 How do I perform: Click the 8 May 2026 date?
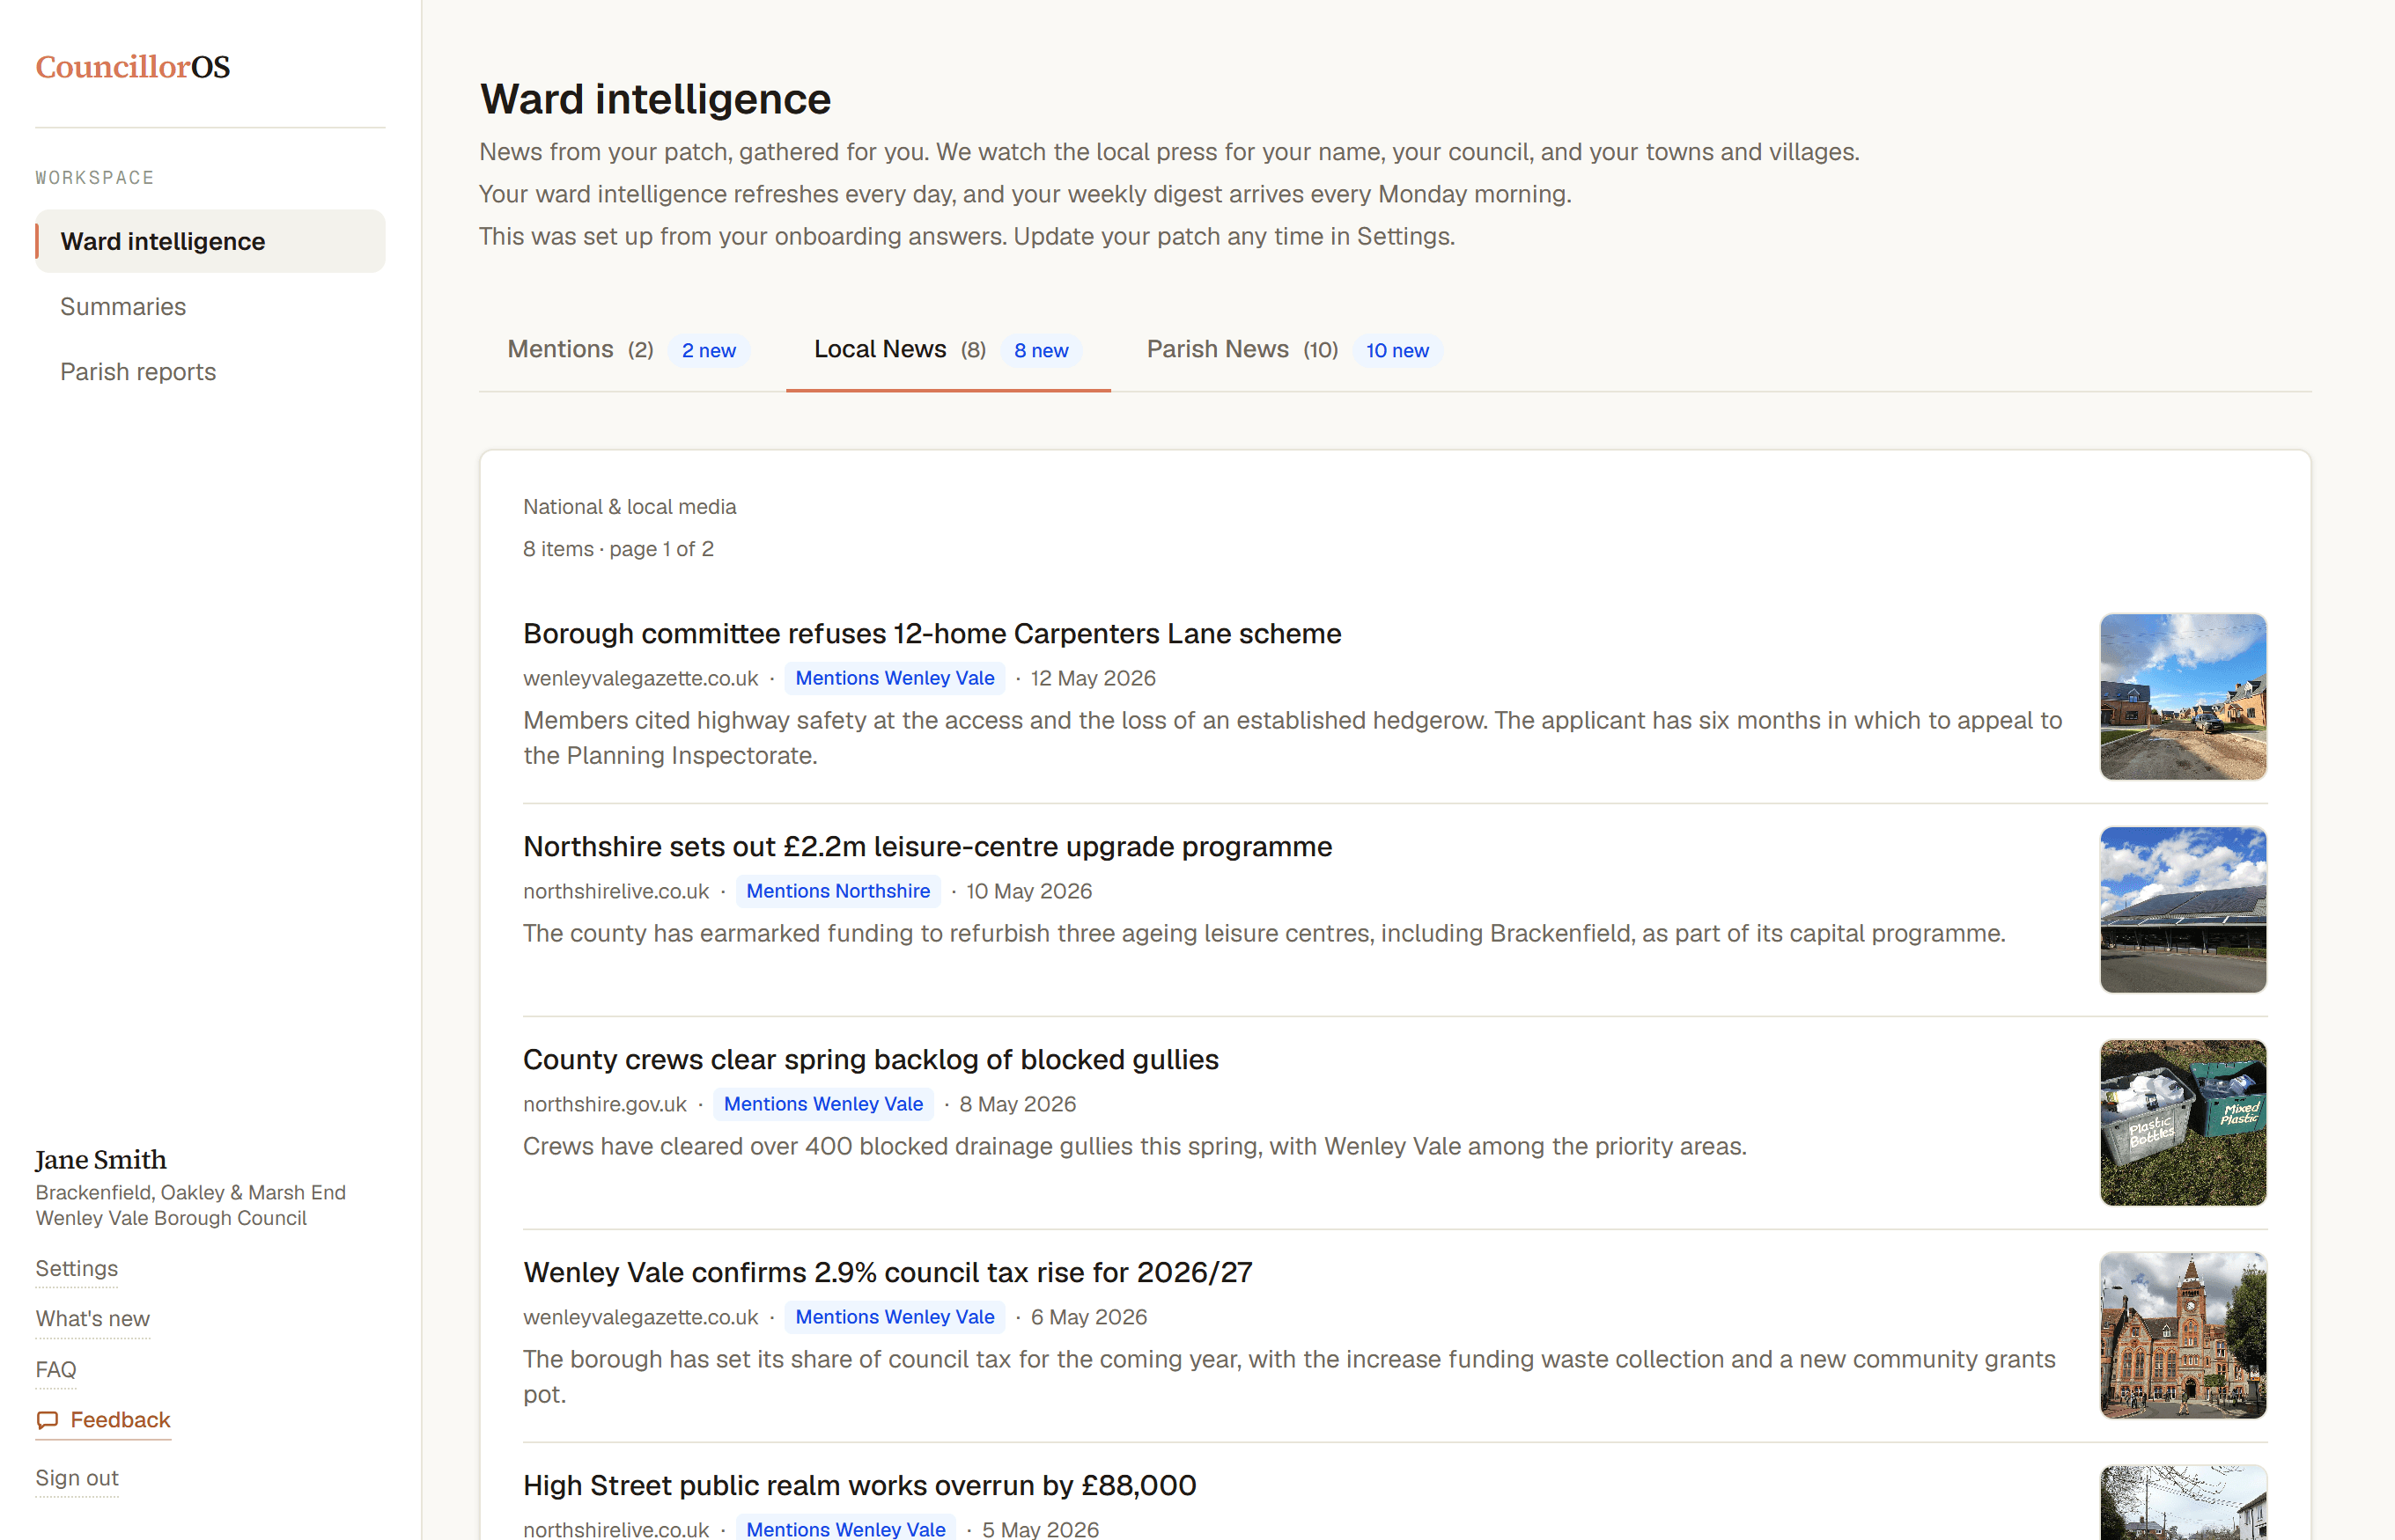pos(1017,1104)
